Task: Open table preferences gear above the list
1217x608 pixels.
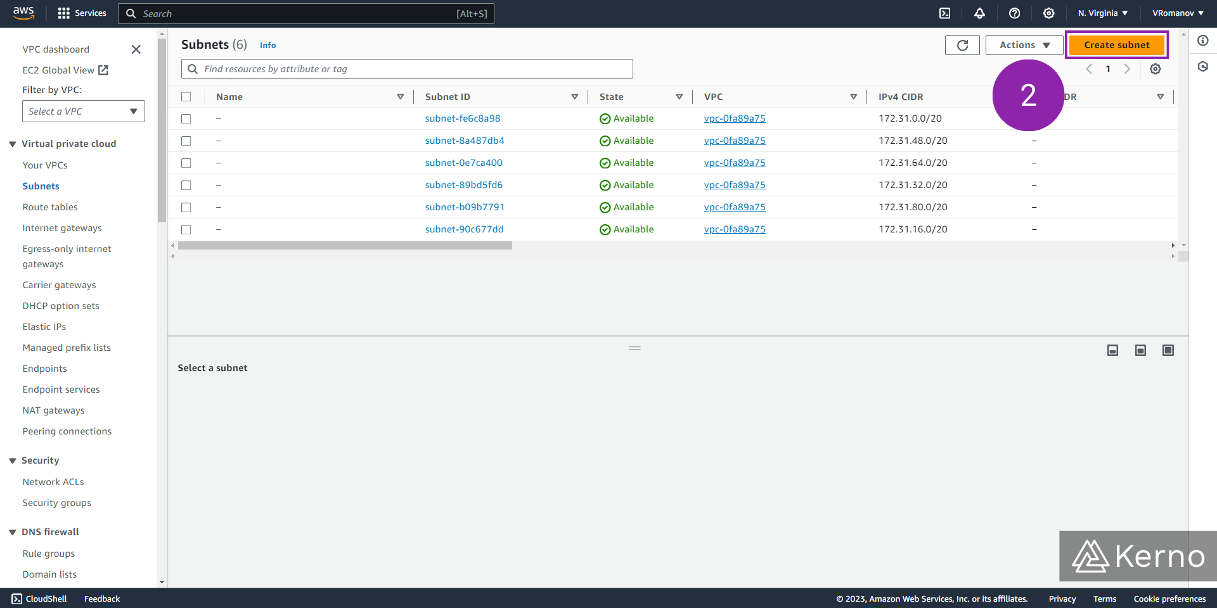Action: pos(1155,69)
